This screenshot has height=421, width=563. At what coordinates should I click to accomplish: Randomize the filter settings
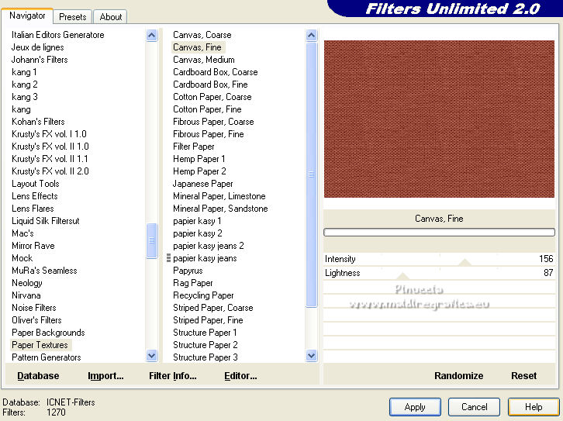pyautogui.click(x=458, y=376)
